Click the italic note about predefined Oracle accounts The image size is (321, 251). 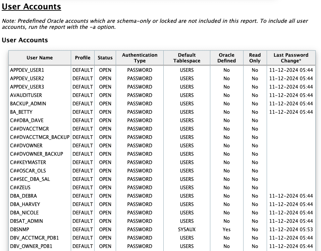coord(154,24)
